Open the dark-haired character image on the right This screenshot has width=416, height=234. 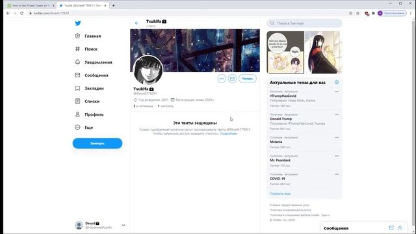[324, 52]
